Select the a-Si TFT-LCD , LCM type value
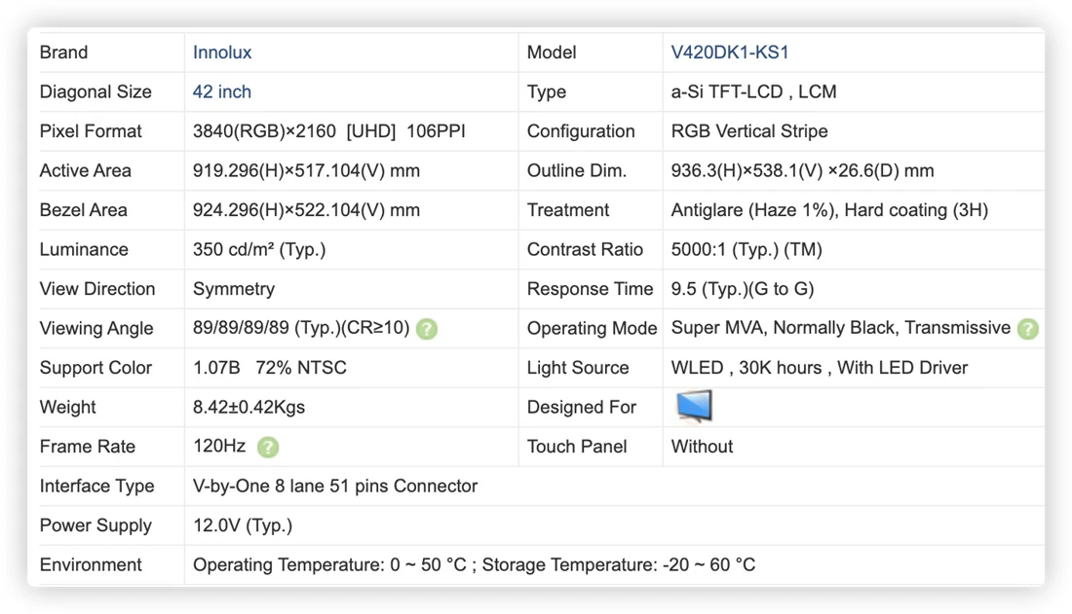Screen dimensions: 1072x614 coord(753,91)
